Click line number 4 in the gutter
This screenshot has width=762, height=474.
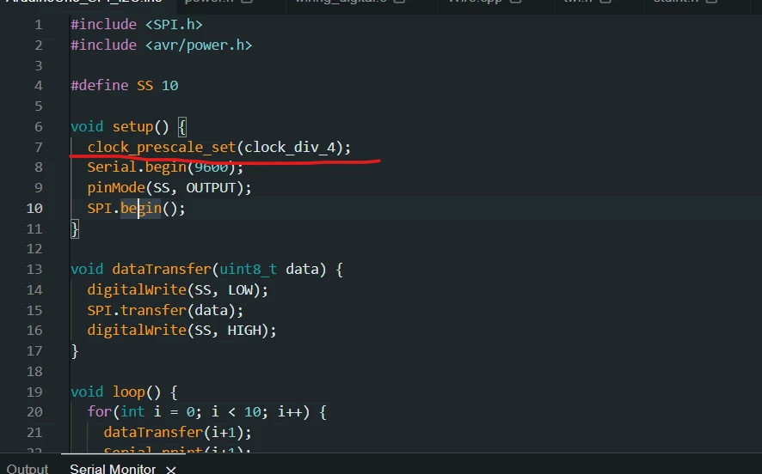pos(39,86)
